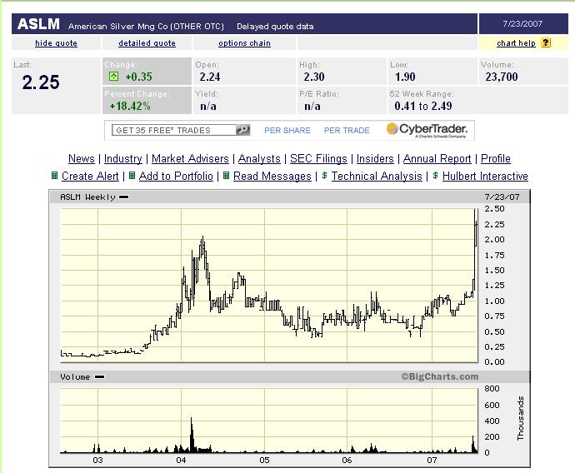575x473 pixels.
Task: Open the News link
Action: click(82, 158)
